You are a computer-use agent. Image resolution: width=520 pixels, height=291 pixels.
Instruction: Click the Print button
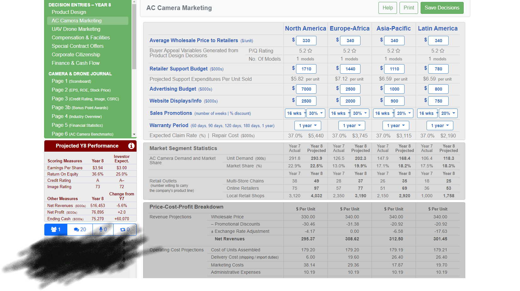(409, 8)
